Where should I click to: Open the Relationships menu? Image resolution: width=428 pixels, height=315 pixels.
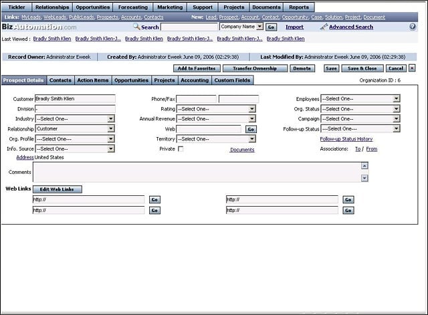(52, 7)
